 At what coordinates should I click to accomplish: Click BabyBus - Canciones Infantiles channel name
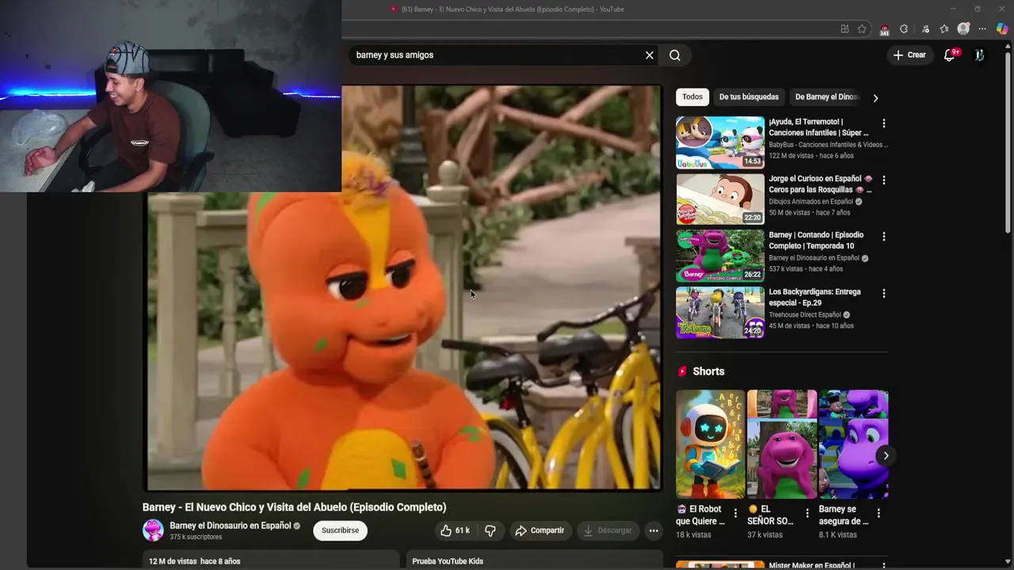click(x=828, y=145)
